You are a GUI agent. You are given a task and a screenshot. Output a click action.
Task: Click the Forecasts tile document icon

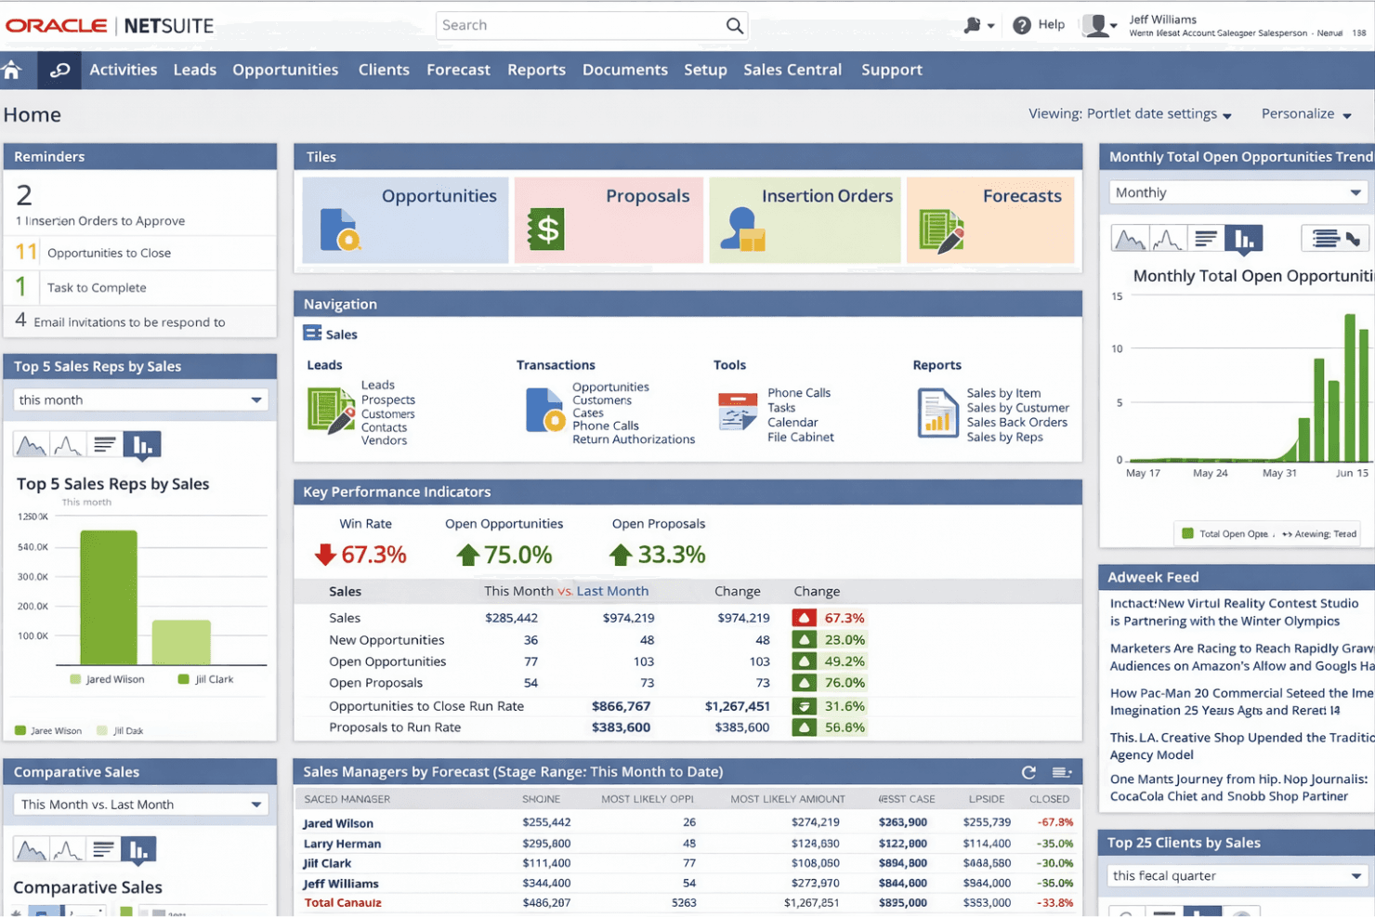[x=941, y=230]
